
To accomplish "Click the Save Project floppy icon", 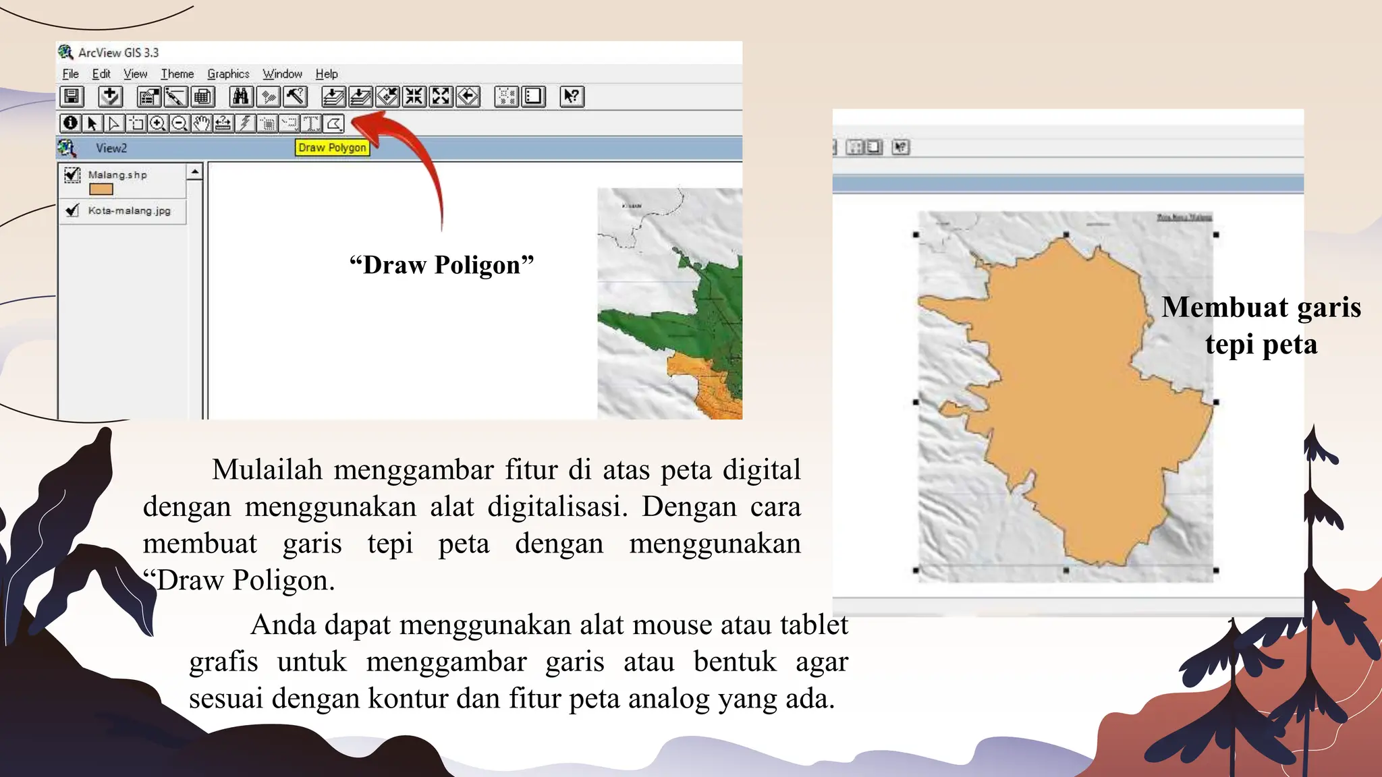I will click(x=72, y=96).
